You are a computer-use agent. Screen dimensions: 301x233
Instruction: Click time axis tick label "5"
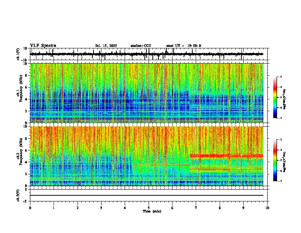[149, 208]
